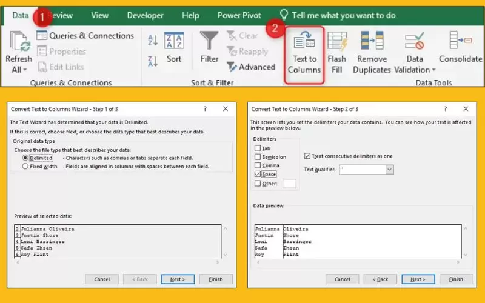This screenshot has width=485, height=303.
Task: Sort A to Z ascending
Action: (153, 40)
